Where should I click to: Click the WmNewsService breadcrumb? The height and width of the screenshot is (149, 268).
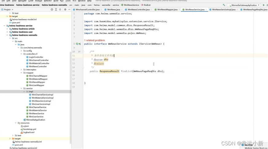[x=131, y=5]
